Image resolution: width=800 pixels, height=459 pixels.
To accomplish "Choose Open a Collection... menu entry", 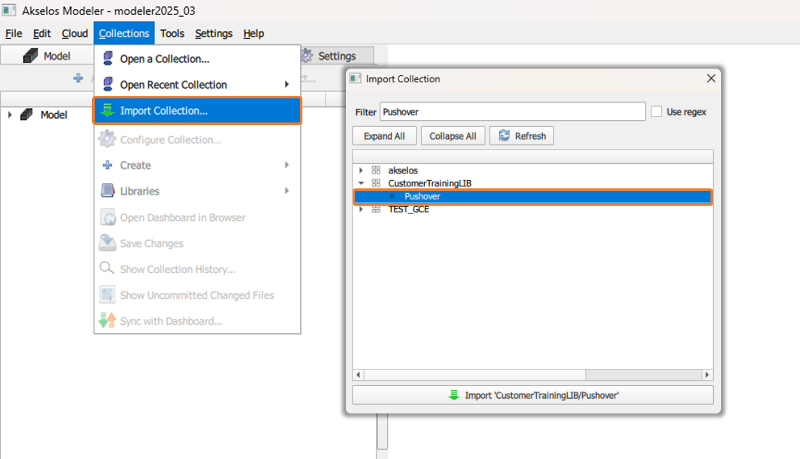I will pyautogui.click(x=197, y=59).
